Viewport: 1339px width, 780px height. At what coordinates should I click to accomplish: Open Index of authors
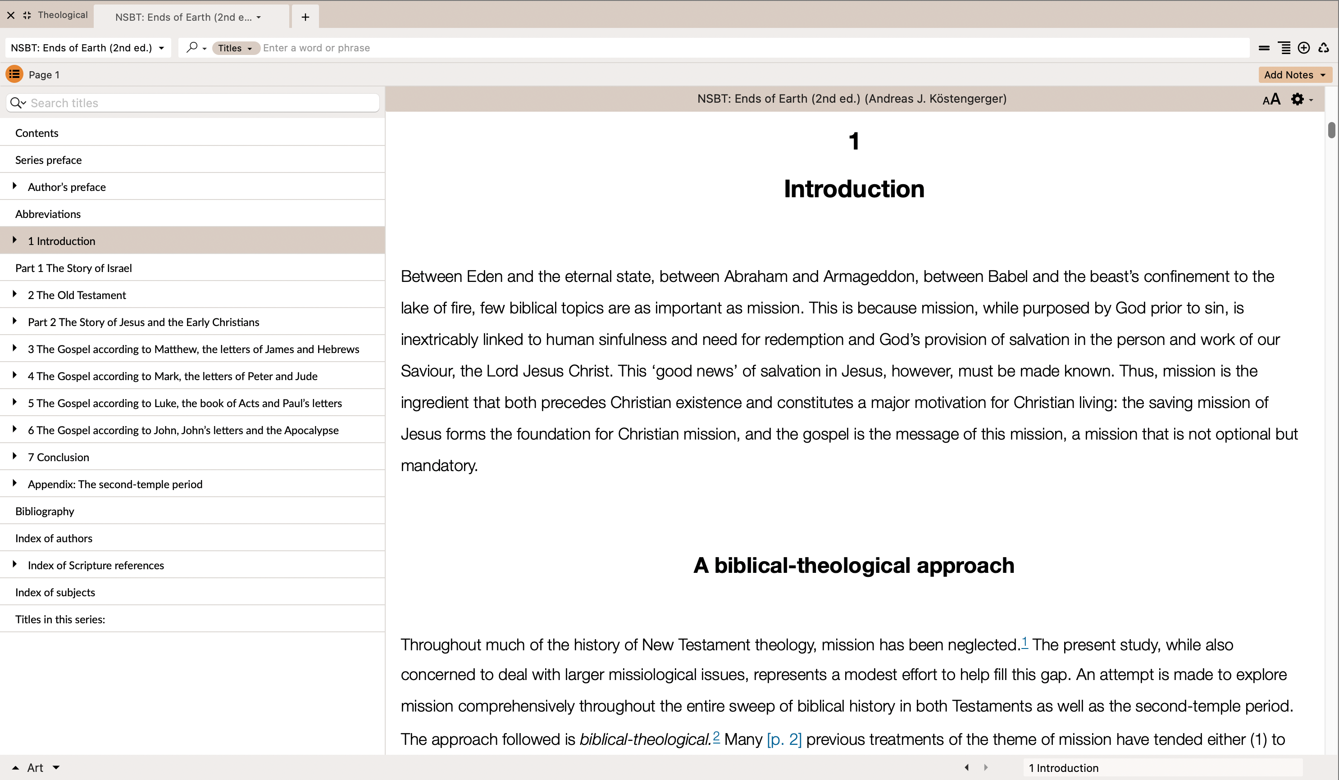(192, 538)
